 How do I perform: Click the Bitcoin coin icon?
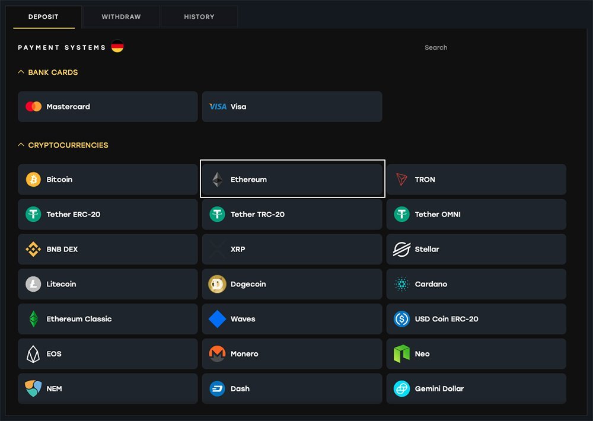pyautogui.click(x=33, y=180)
